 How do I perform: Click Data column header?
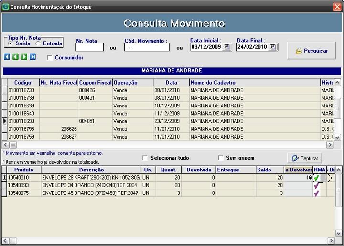(x=171, y=83)
